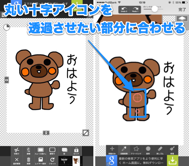The image size is (189, 166).
Task: Select the 自動削除 eyedropper tool
Action: [x=124, y=150]
